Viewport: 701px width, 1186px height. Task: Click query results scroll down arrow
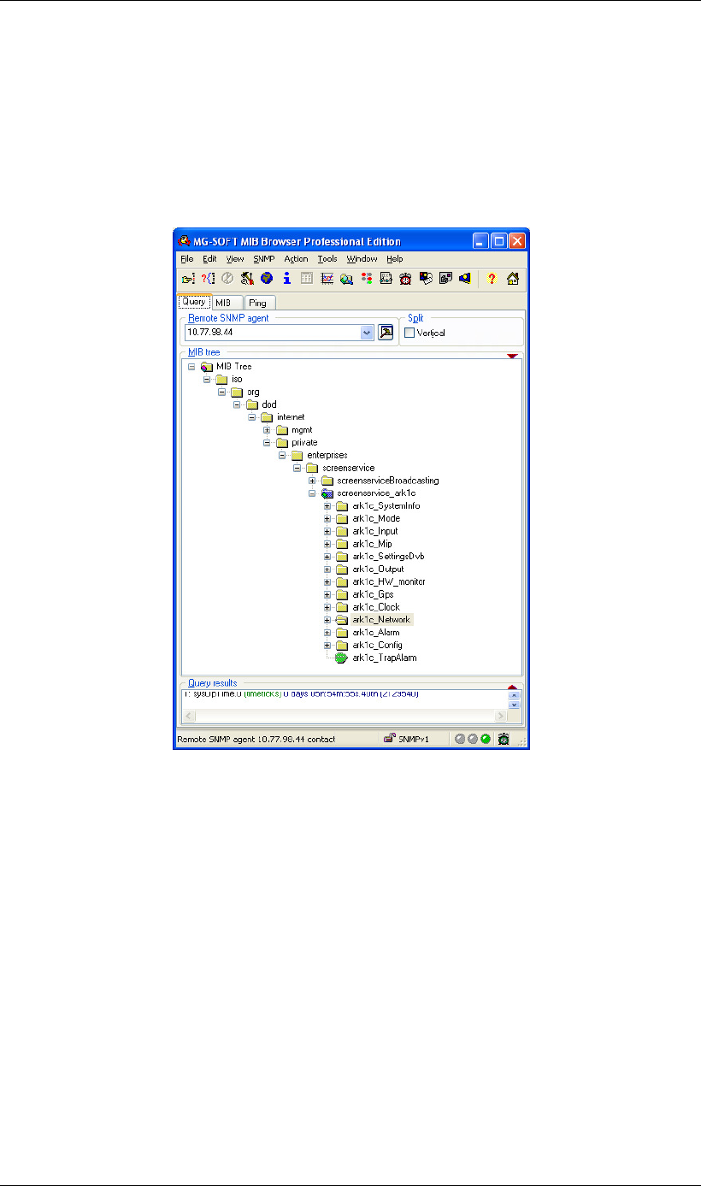tap(514, 705)
